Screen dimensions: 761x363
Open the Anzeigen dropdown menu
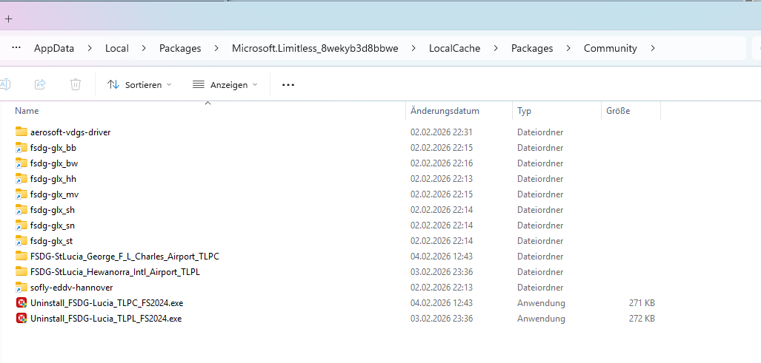(x=225, y=85)
